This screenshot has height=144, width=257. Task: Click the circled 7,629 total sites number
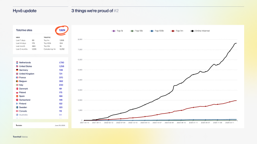62,30
